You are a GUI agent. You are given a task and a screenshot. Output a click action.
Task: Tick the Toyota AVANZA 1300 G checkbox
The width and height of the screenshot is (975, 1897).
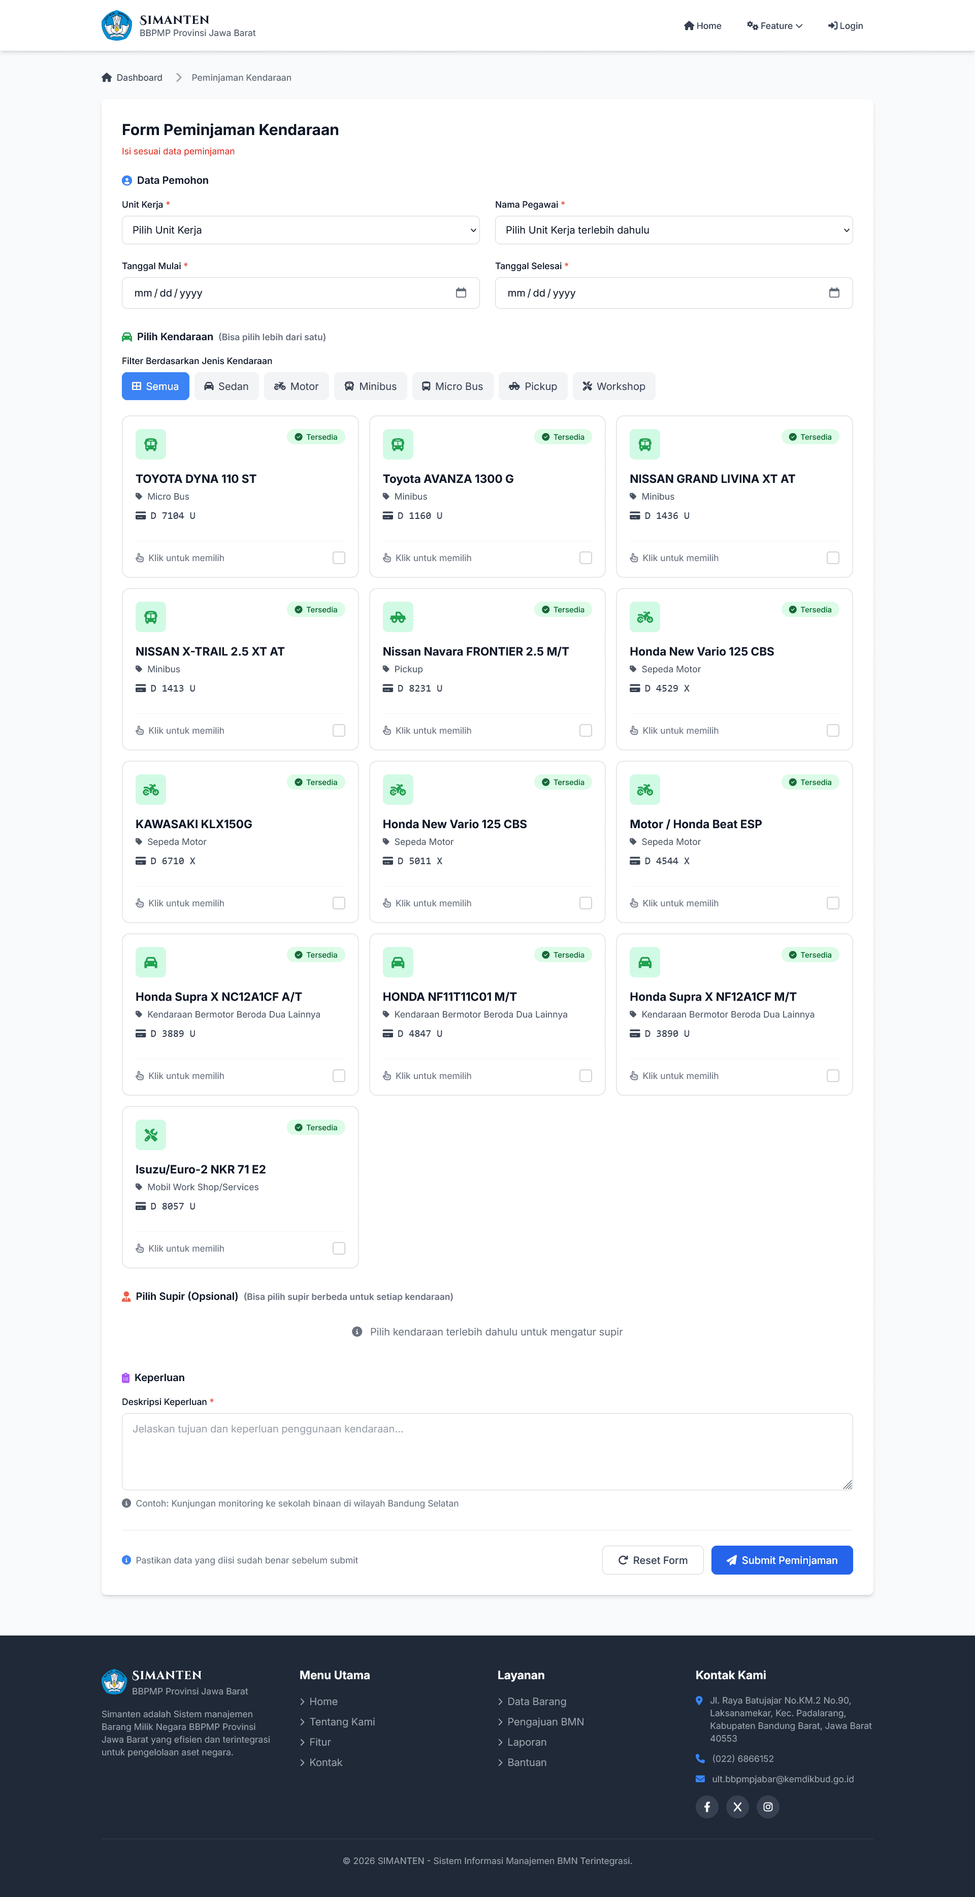[x=586, y=558]
